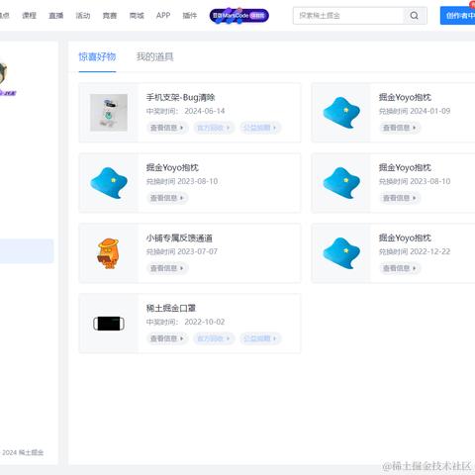Click Yoyo pillow icon dated 2022-12-22
This screenshot has width=475, height=475.
pos(341,253)
